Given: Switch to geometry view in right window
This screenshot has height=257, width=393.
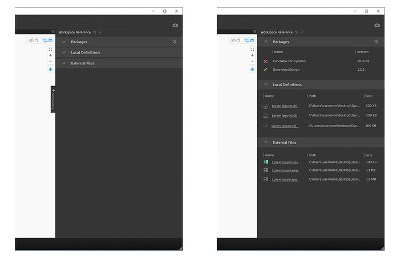Looking at the screenshot, I should (235, 40).
